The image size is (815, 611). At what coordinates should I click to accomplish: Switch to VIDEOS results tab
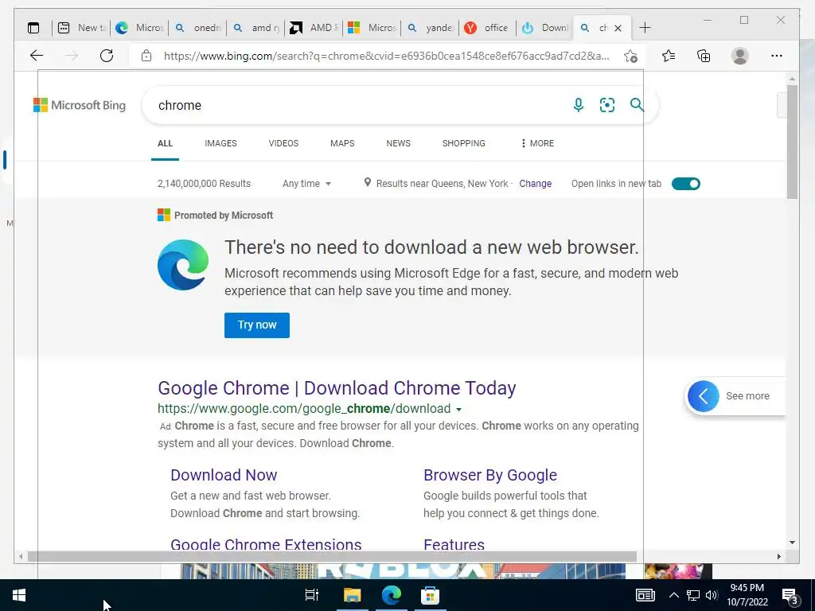click(283, 143)
